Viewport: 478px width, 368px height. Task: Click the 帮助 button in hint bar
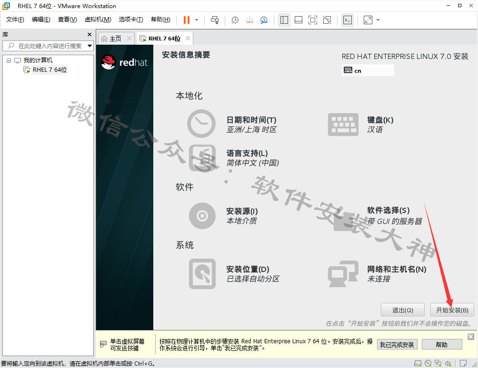(x=442, y=345)
